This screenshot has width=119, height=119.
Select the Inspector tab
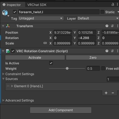pyautogui.click(x=12, y=5)
